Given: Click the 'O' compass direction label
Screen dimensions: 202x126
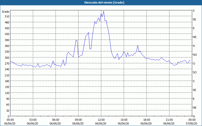Looking at the screenshot, I should coord(194,64).
